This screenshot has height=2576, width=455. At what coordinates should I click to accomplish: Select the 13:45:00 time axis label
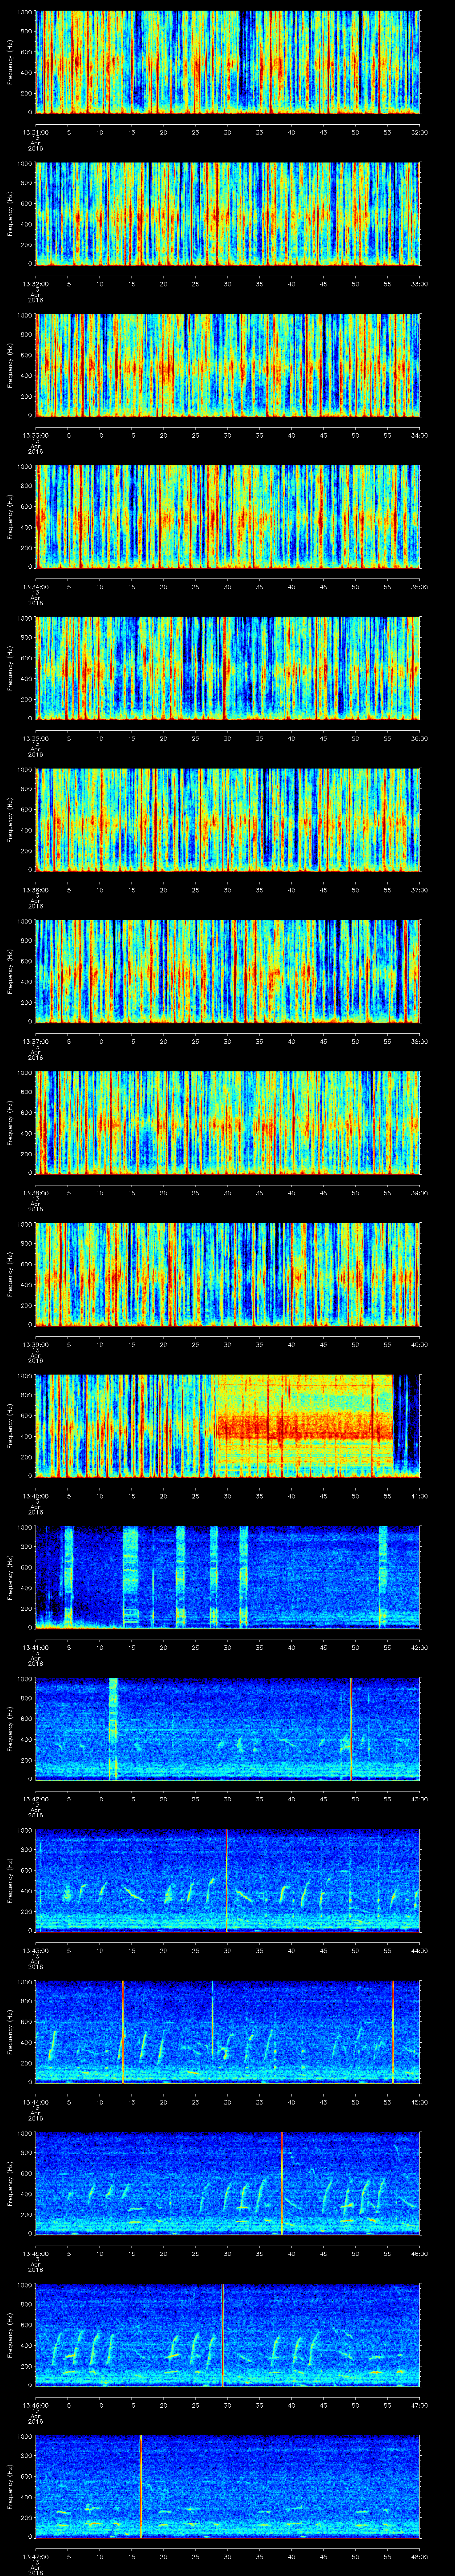point(36,2253)
